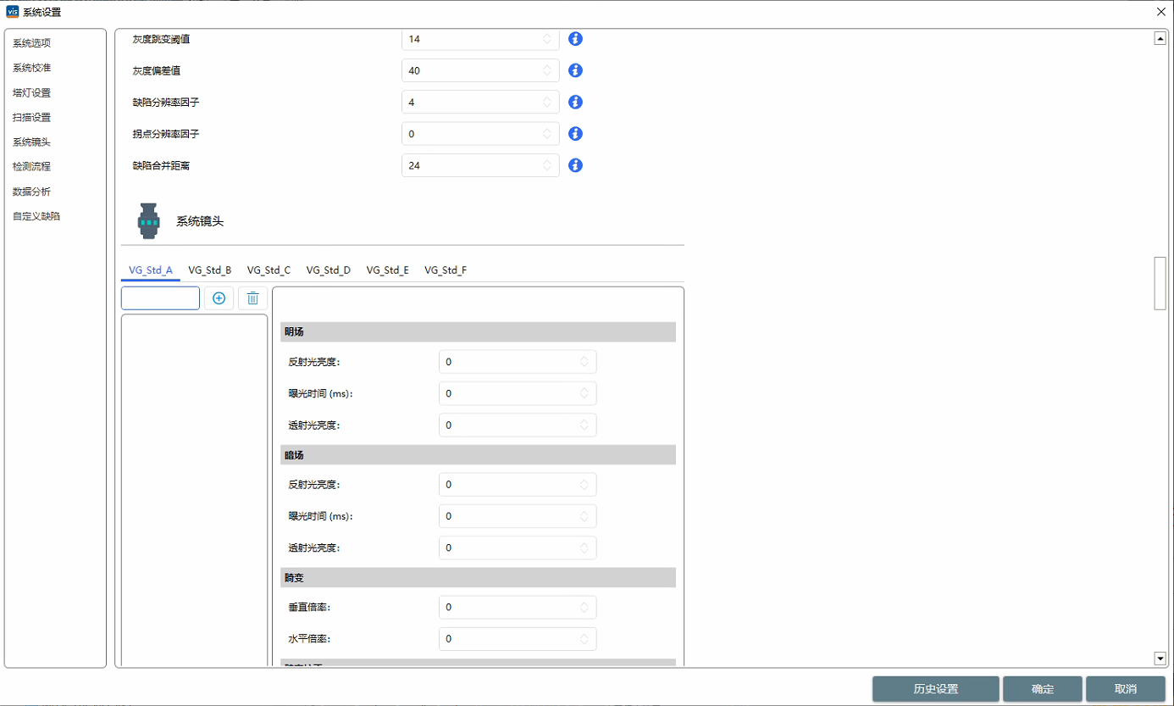1174x706 pixels.
Task: Click the vertical scrollbar thumb
Action: (1160, 283)
